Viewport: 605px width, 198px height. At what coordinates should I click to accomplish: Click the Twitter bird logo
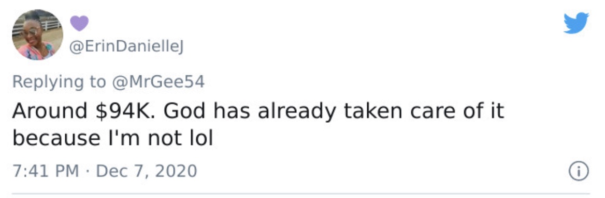pyautogui.click(x=576, y=23)
